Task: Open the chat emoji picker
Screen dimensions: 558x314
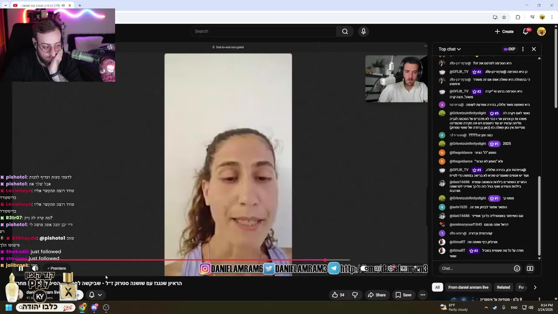Action: pos(517,269)
